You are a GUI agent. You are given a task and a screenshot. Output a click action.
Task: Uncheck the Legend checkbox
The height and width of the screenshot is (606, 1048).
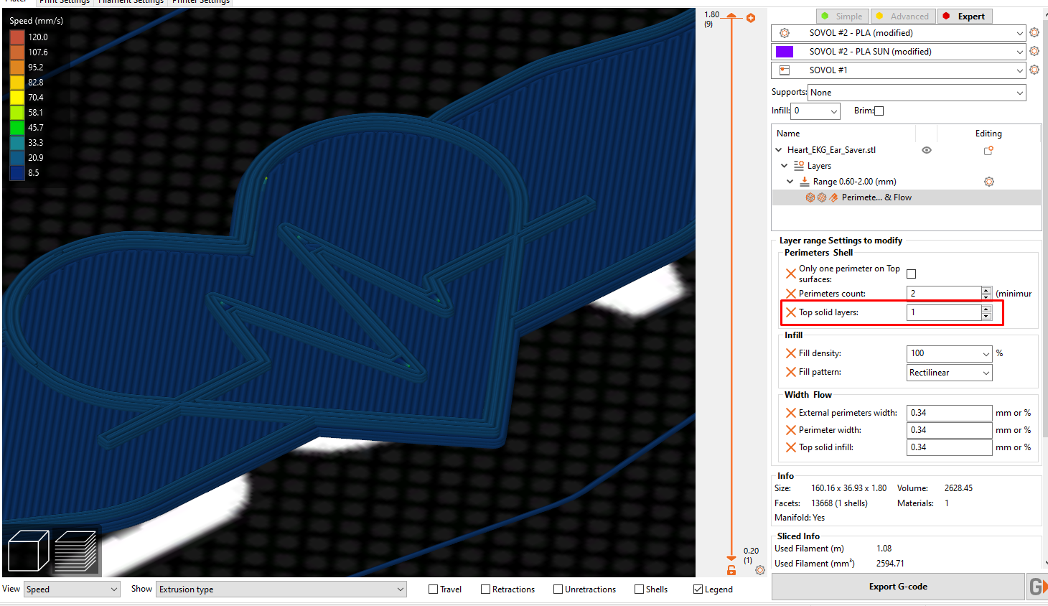[698, 589]
